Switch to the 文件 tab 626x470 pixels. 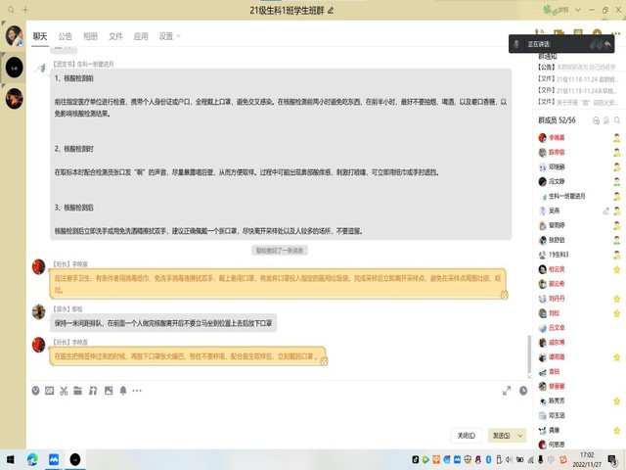click(x=115, y=36)
